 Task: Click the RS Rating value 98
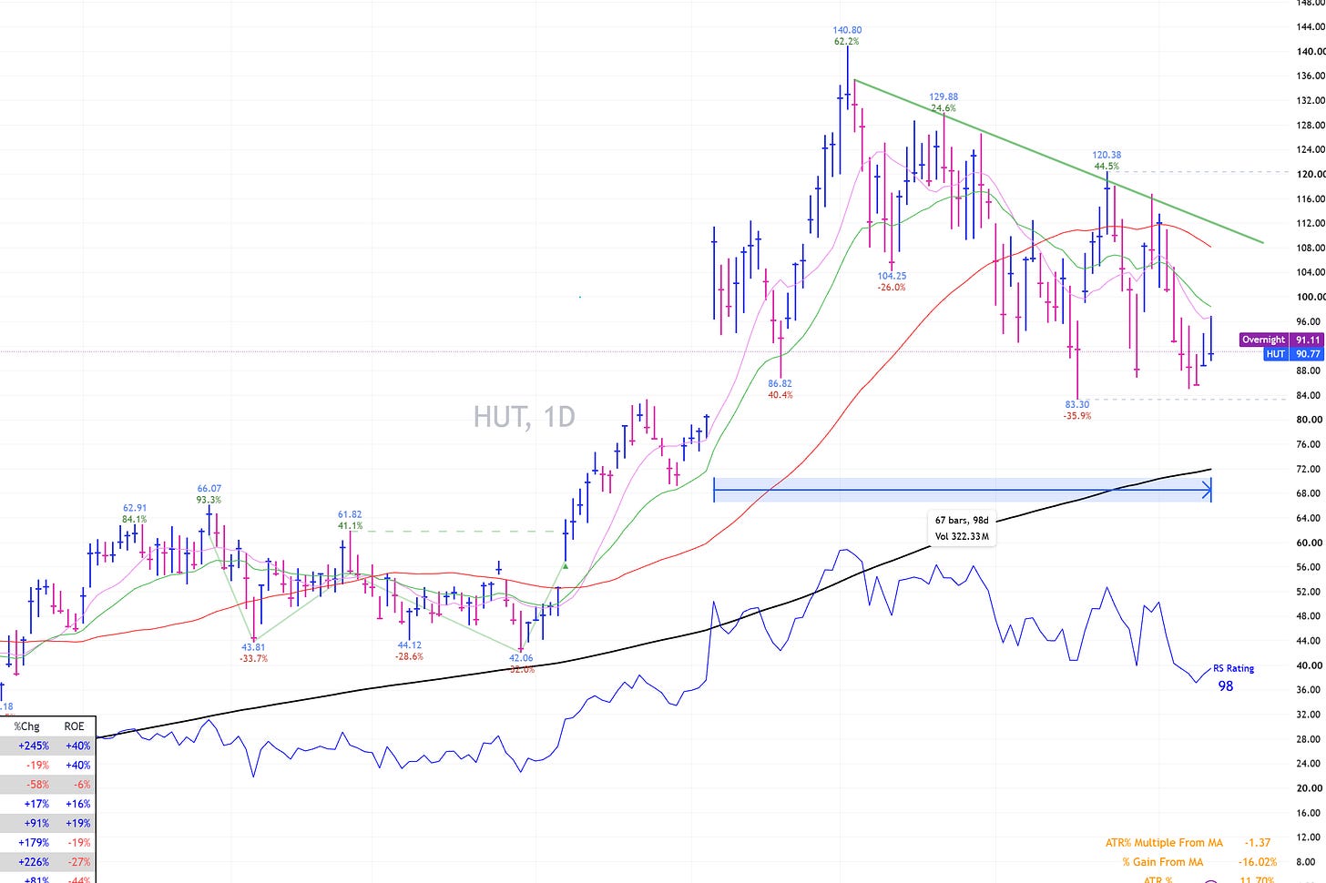tap(1226, 686)
